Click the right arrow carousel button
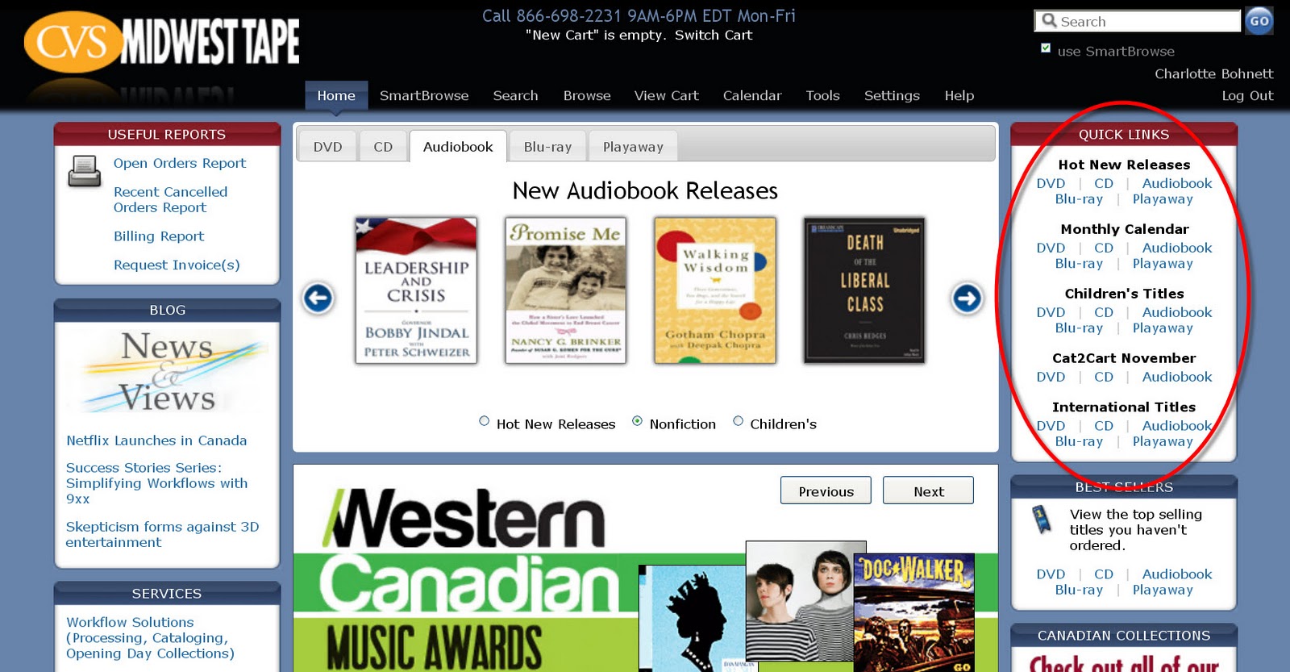Viewport: 1290px width, 672px height. pos(967,298)
